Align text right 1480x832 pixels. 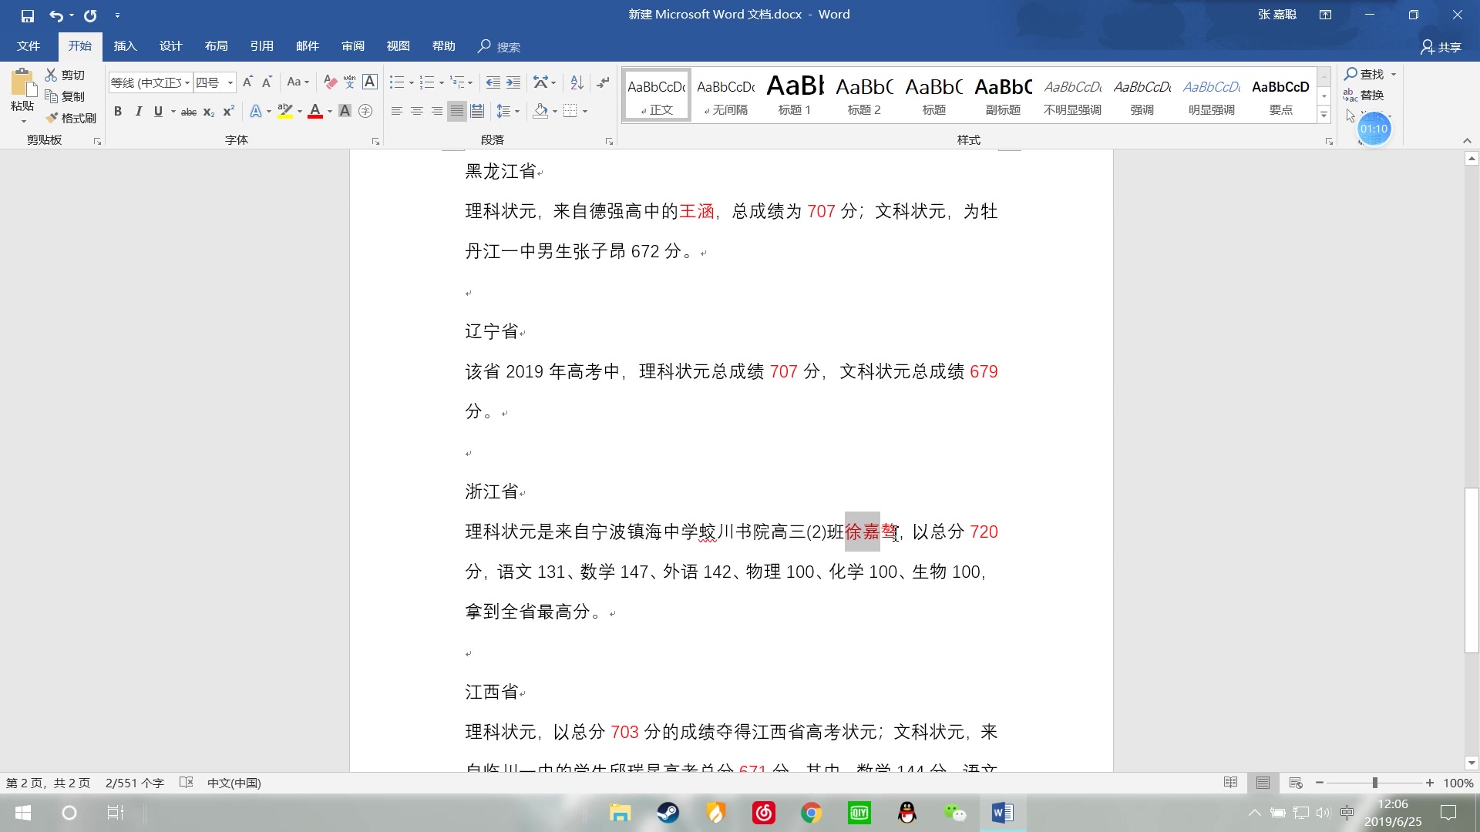click(x=437, y=112)
